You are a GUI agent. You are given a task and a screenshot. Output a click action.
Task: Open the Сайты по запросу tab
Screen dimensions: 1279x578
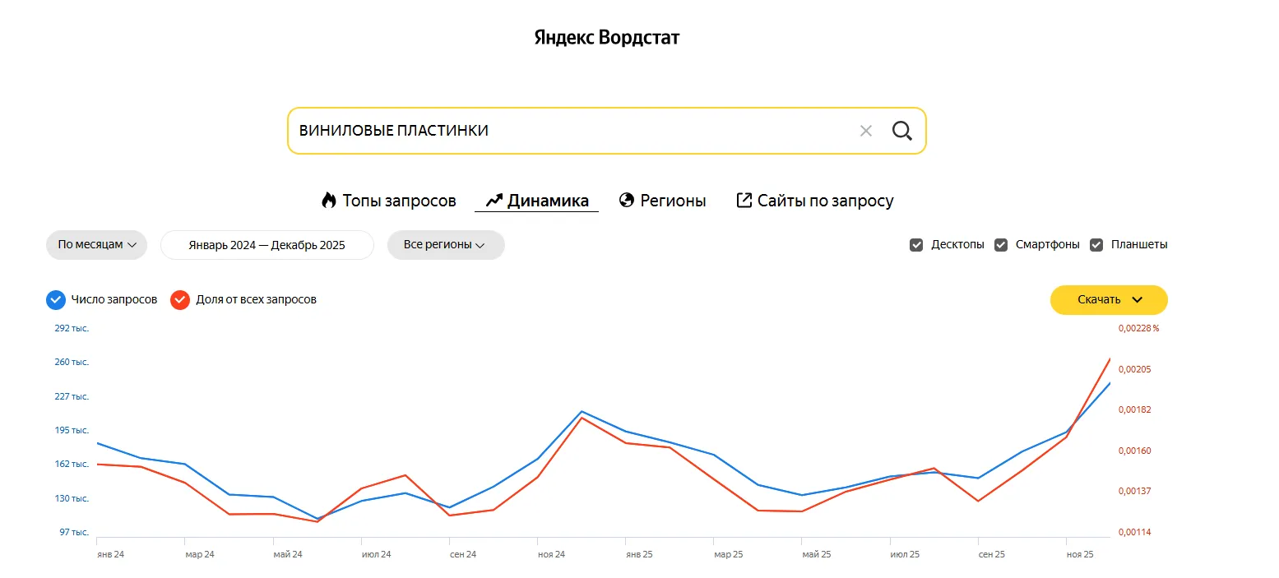click(x=825, y=200)
